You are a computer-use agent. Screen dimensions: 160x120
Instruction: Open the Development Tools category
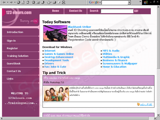pyautogui.click(x=57, y=60)
